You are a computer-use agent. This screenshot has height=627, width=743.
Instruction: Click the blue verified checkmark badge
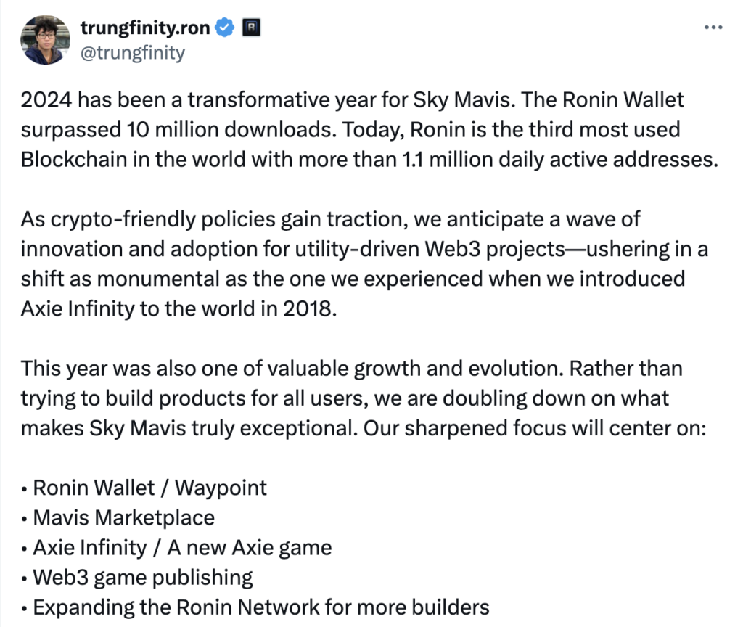pos(225,28)
